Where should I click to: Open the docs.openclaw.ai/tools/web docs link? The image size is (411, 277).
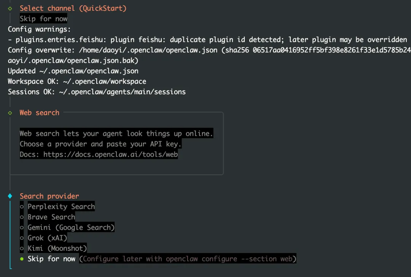[111, 154]
